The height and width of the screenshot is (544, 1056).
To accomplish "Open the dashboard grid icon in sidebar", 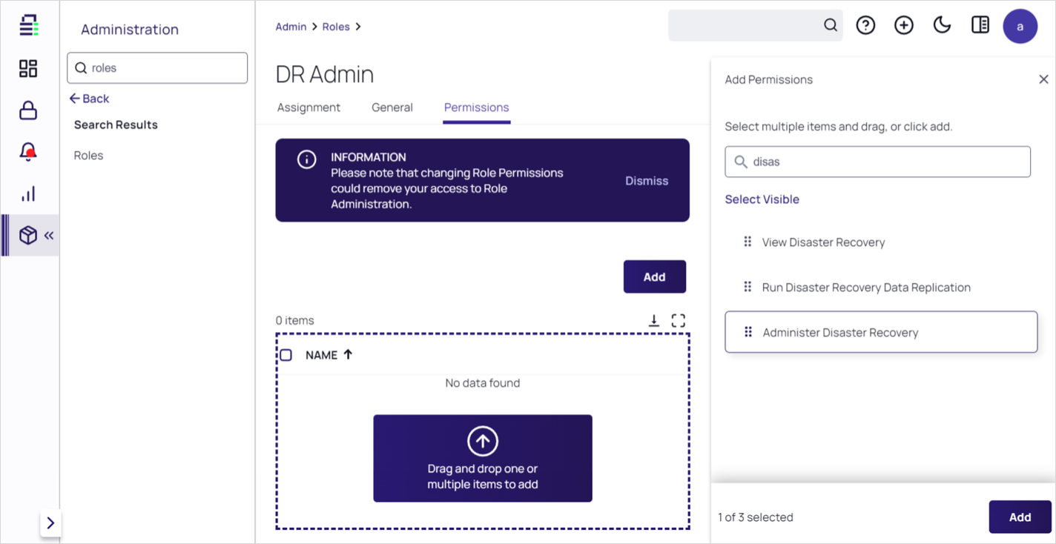I will (x=28, y=69).
